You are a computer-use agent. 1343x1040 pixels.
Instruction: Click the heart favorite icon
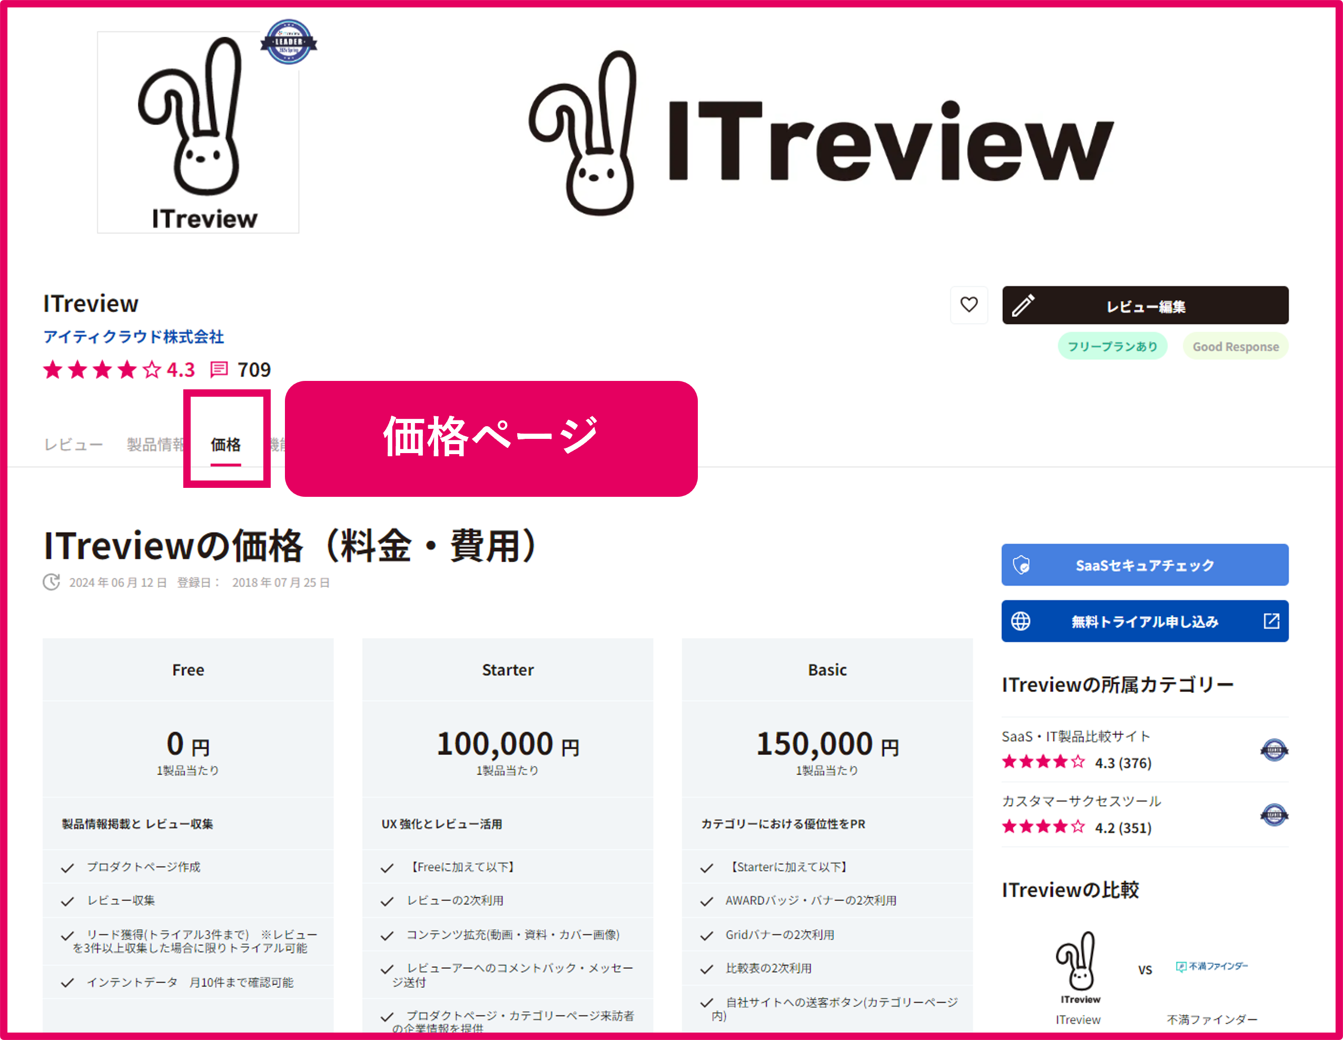[x=969, y=305]
